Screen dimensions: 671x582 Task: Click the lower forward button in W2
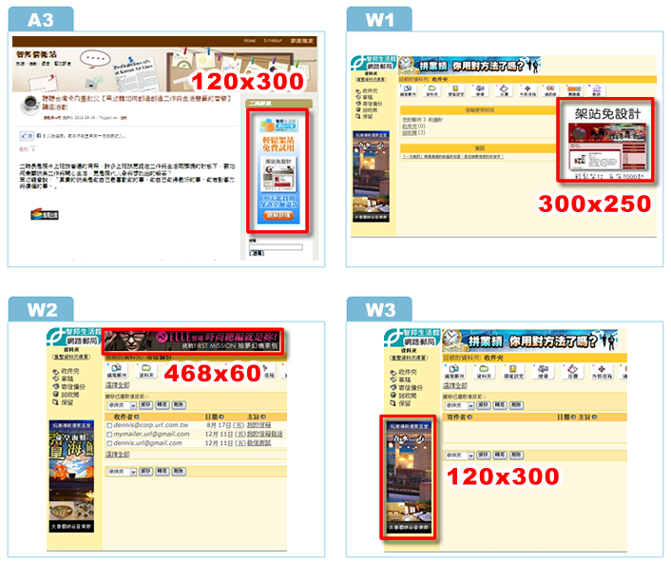tap(163, 472)
